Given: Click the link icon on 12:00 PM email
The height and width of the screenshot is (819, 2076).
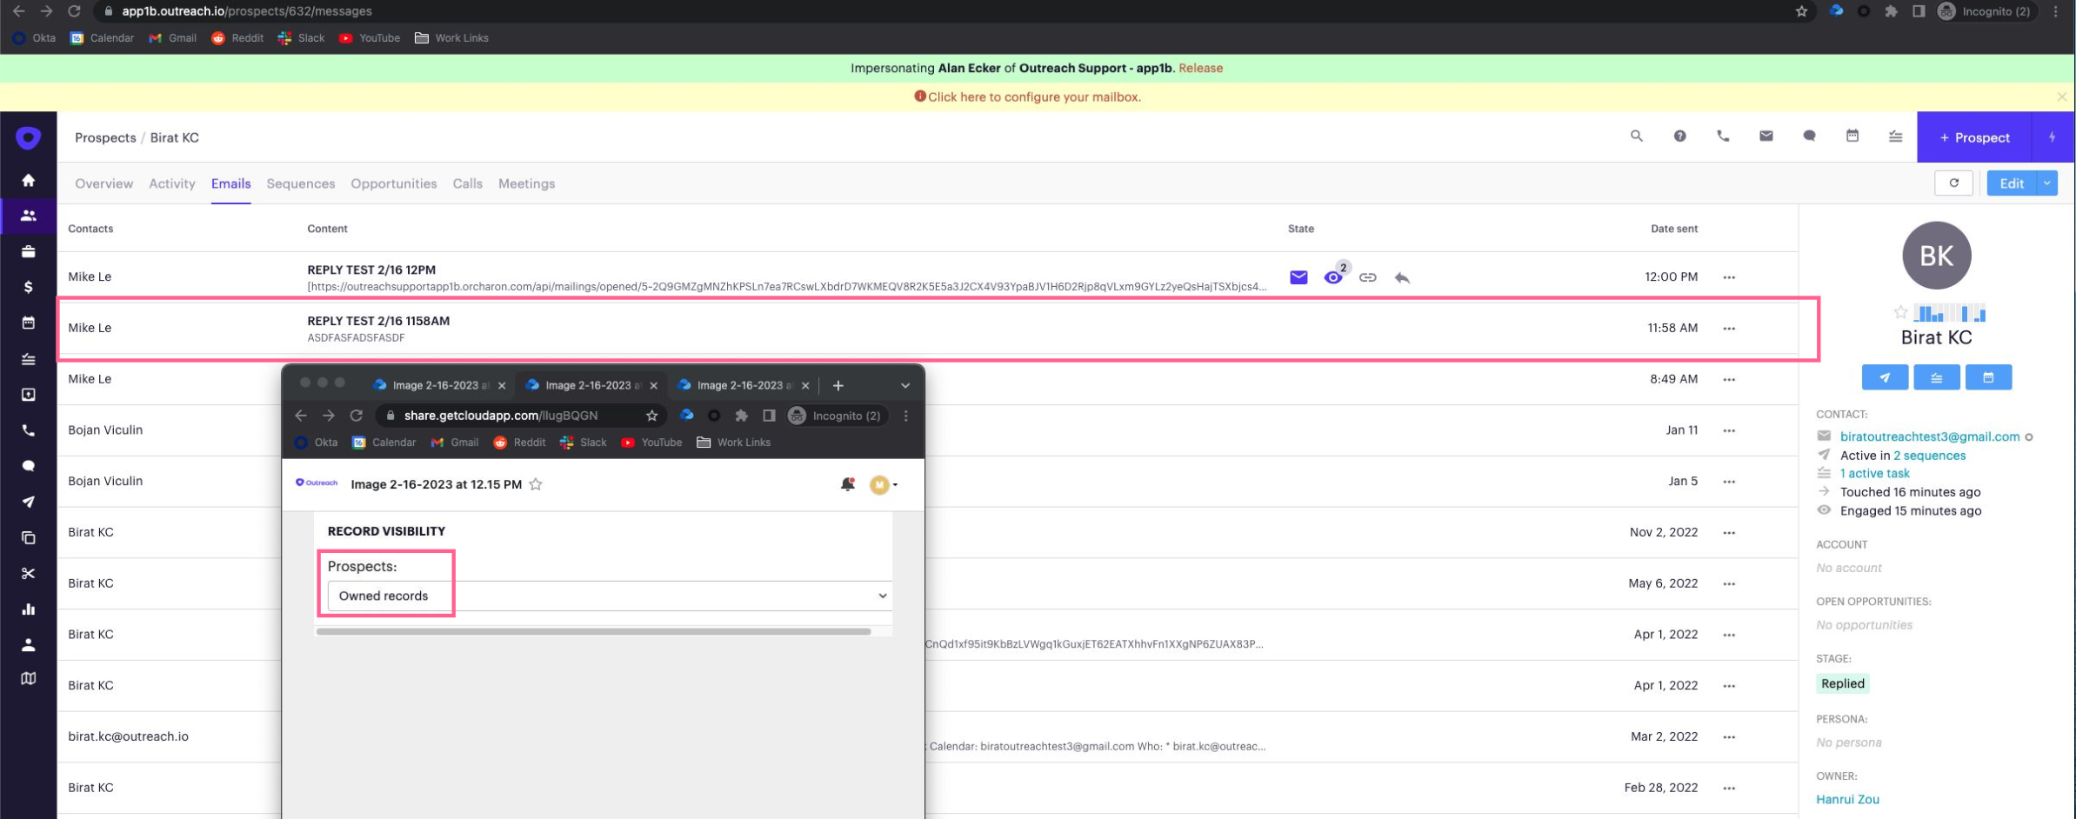Looking at the screenshot, I should (x=1367, y=277).
